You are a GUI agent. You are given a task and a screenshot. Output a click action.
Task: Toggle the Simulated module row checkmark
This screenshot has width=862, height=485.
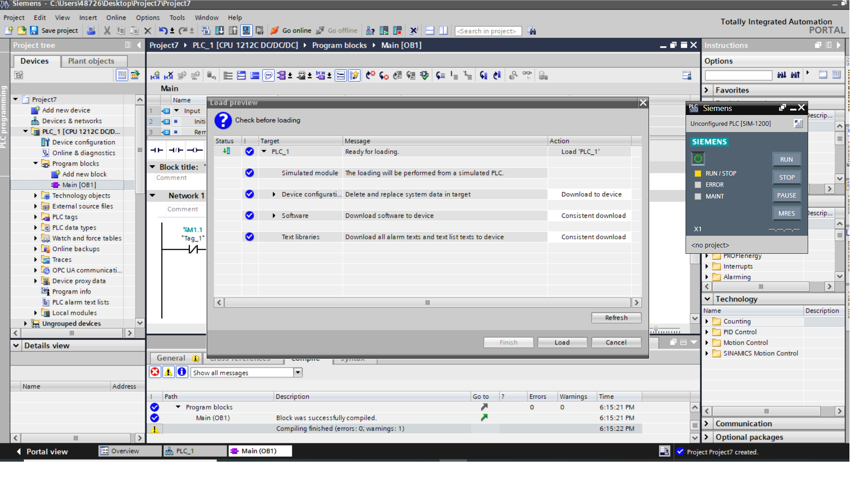pyautogui.click(x=250, y=173)
